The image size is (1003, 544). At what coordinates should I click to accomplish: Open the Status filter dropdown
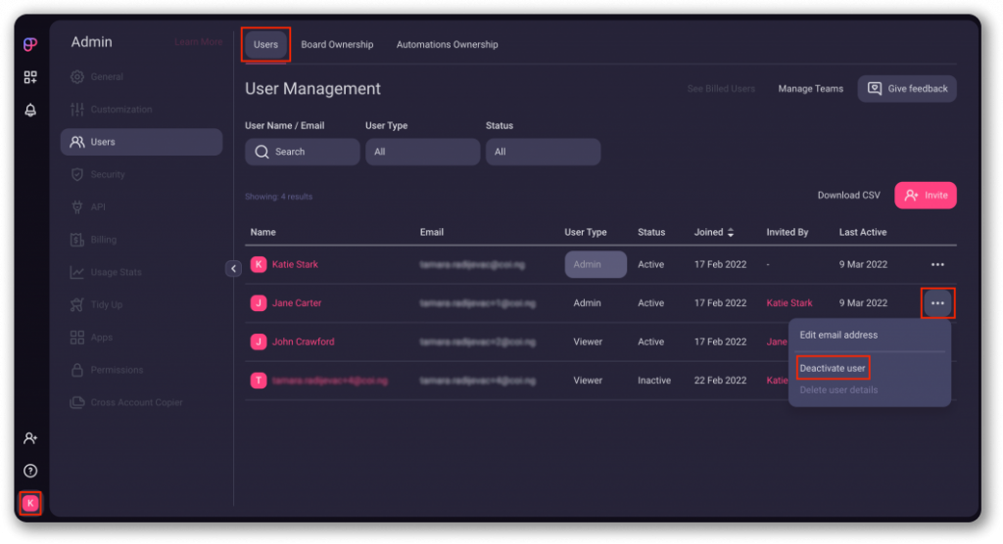(543, 152)
